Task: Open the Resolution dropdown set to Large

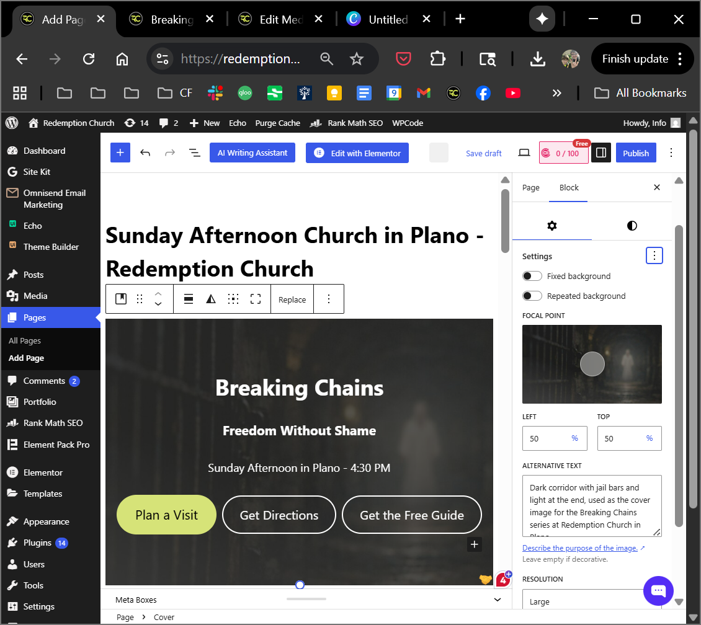Action: tap(592, 601)
